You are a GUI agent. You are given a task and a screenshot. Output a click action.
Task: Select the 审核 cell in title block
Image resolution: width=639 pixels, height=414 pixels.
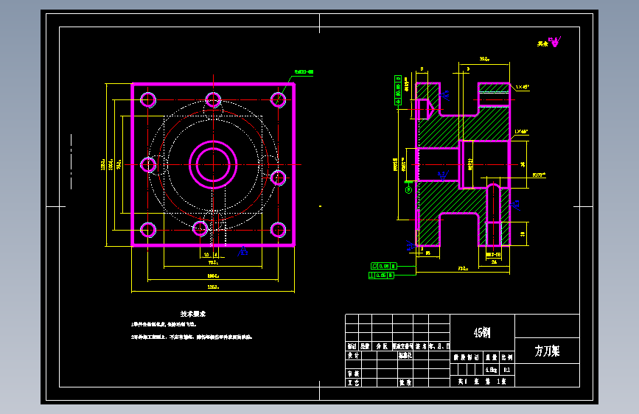353,373
